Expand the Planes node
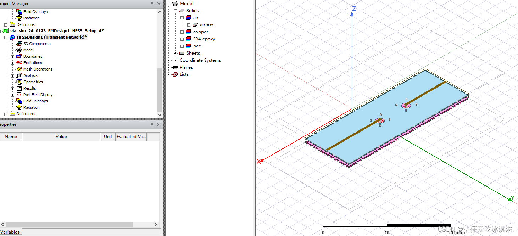This screenshot has height=236, width=518. [168, 67]
